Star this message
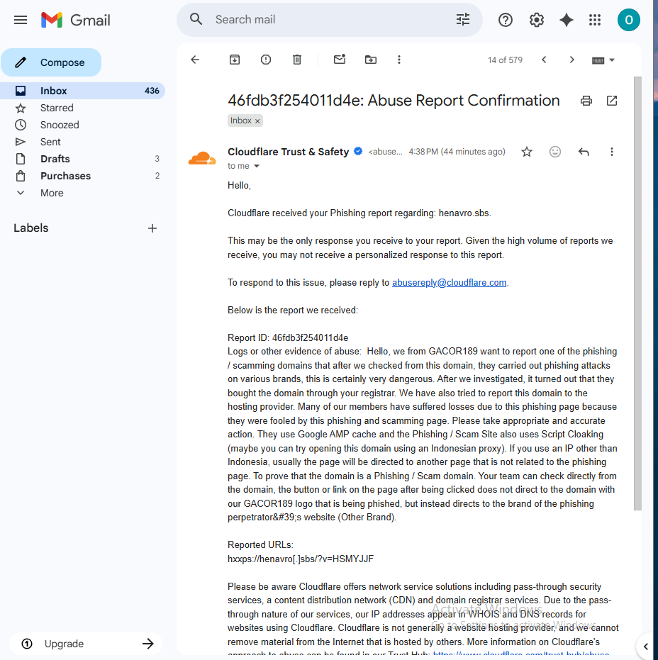658x660 pixels. point(527,152)
